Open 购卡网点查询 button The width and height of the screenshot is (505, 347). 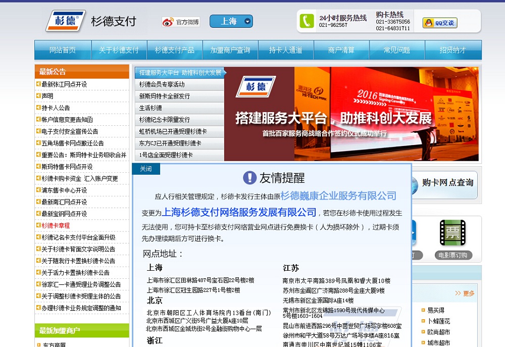coord(444,185)
